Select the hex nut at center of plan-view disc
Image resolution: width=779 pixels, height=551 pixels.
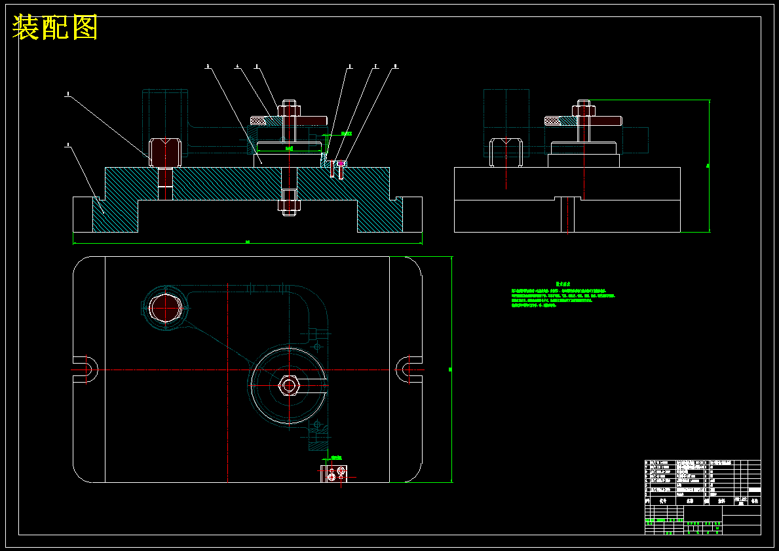(289, 385)
